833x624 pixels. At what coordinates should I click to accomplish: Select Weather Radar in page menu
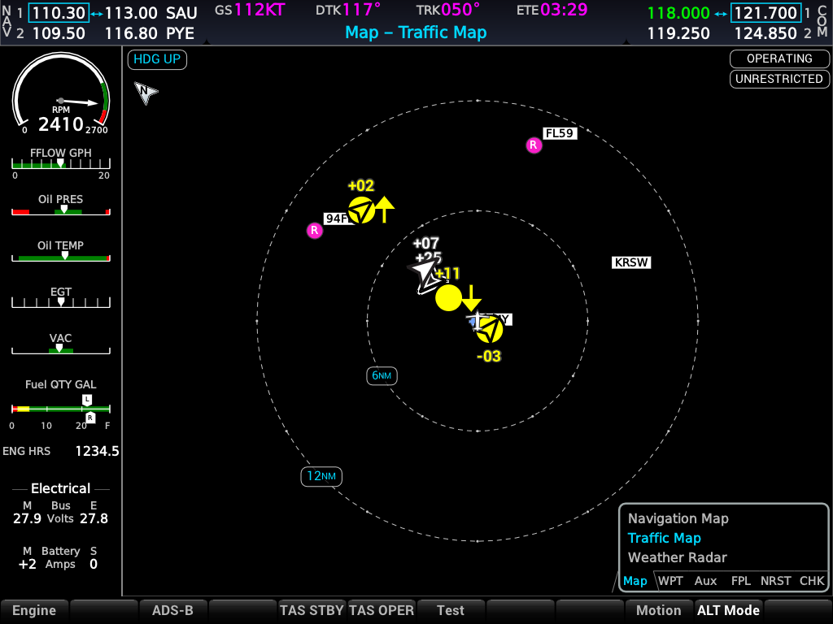(x=678, y=557)
